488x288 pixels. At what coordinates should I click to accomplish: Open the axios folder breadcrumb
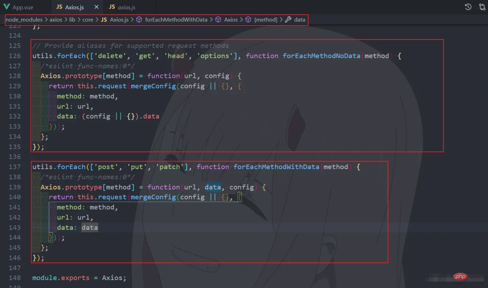pos(56,20)
